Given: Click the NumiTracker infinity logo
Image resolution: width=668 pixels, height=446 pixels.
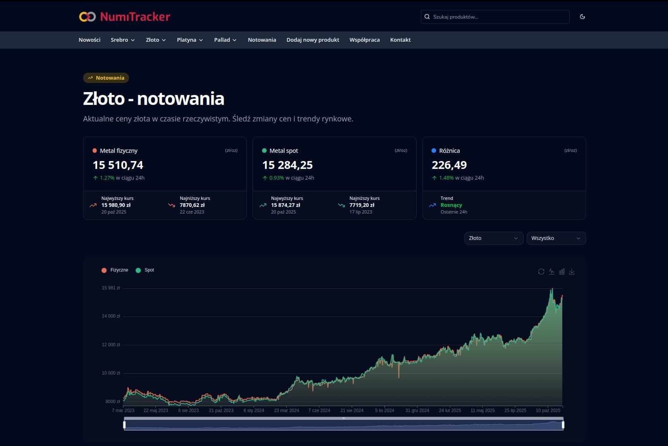Looking at the screenshot, I should (x=87, y=17).
